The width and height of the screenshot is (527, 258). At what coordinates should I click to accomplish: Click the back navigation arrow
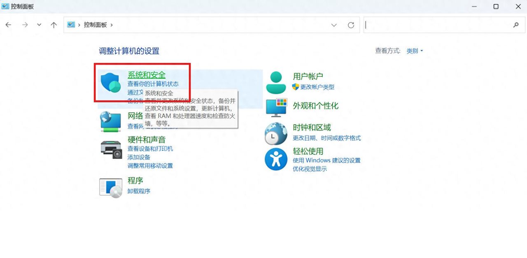[8, 25]
